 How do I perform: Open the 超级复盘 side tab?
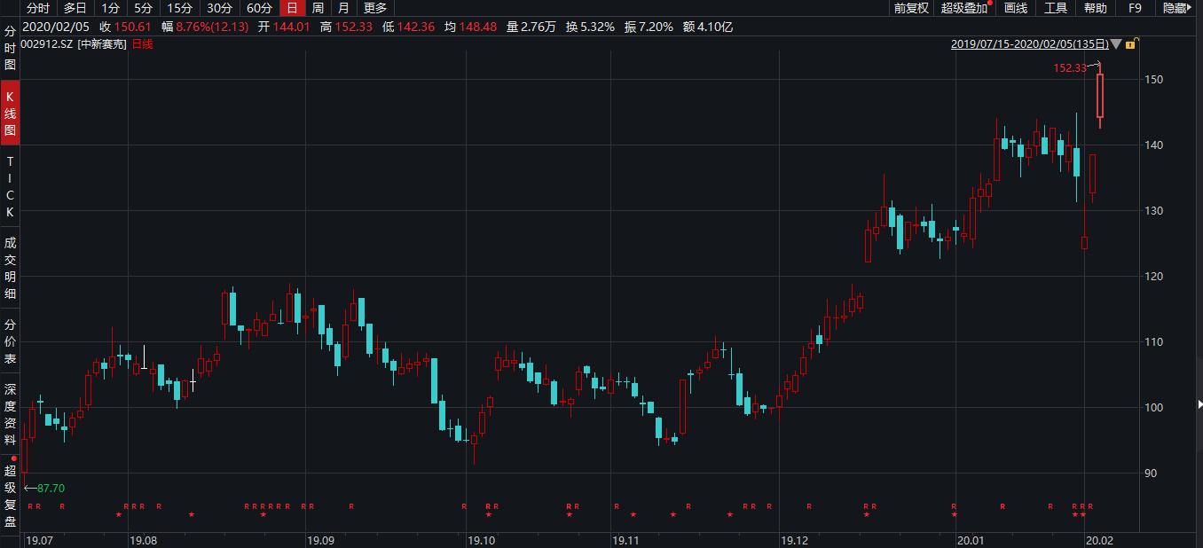(11, 496)
